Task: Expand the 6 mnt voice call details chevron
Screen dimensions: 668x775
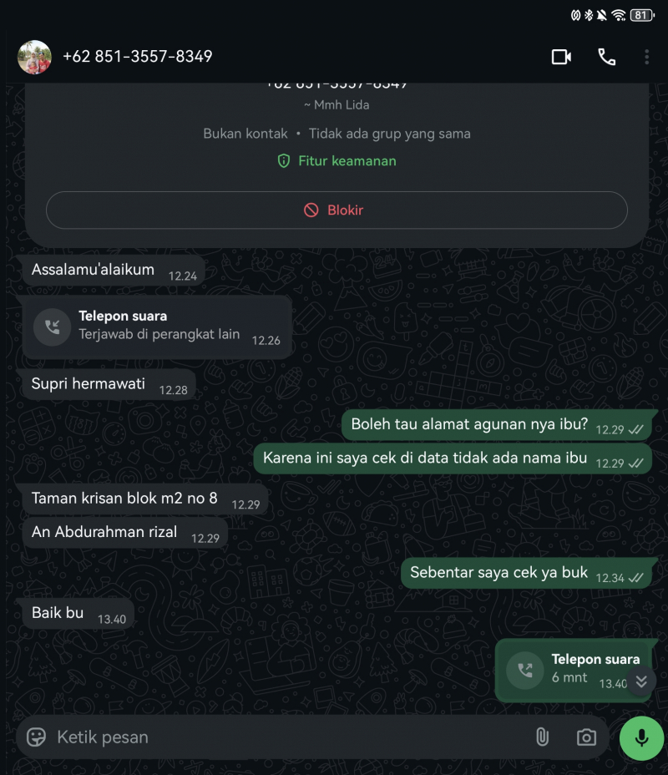Action: [640, 681]
